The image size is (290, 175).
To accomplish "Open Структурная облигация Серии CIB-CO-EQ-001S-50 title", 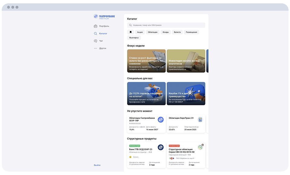I will pos(182,151).
